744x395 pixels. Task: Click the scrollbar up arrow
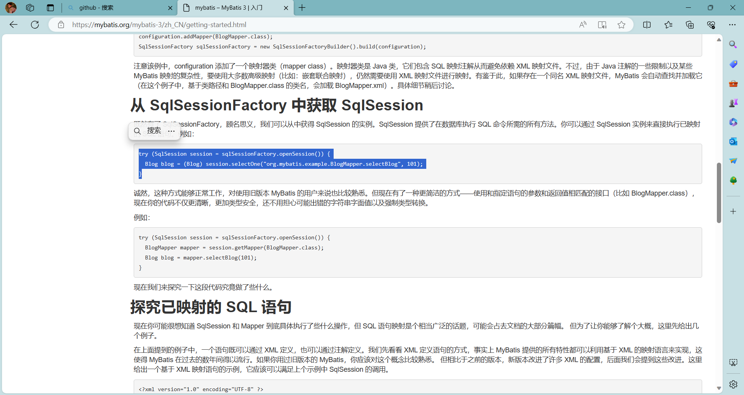(719, 39)
